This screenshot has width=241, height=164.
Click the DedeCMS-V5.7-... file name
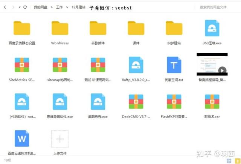(x=136, y=117)
